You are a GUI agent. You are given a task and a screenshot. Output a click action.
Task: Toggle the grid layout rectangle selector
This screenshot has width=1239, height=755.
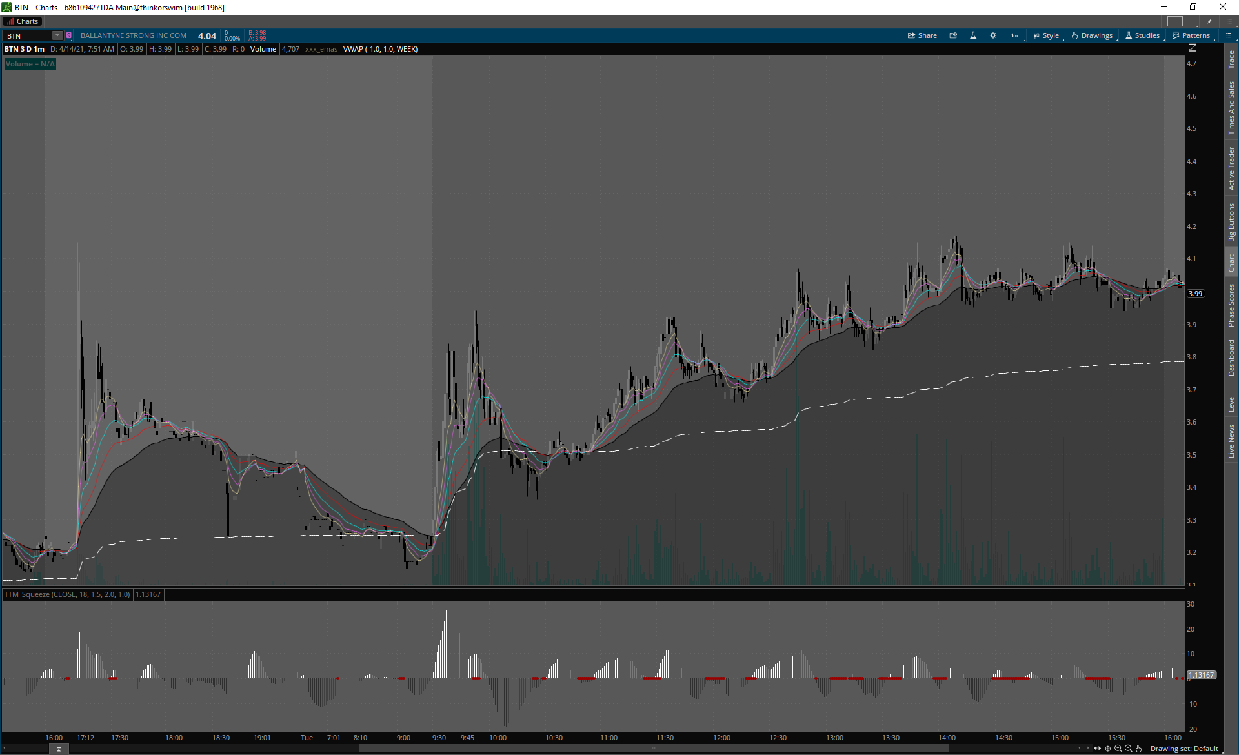(x=1175, y=21)
